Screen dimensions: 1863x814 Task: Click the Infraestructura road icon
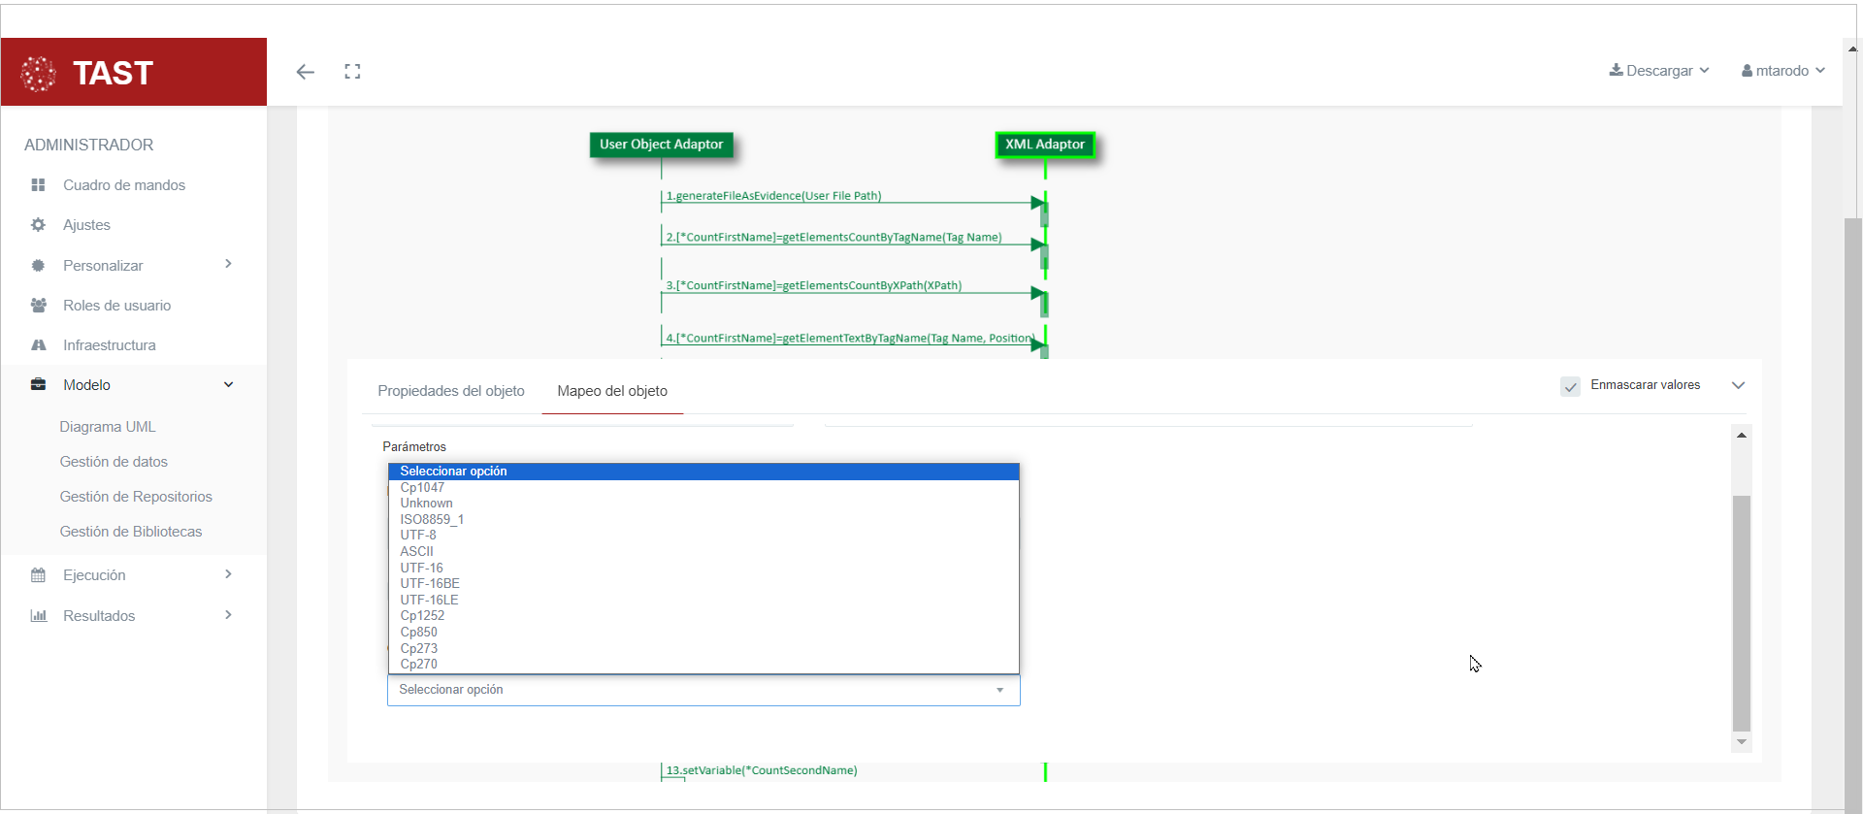(39, 345)
